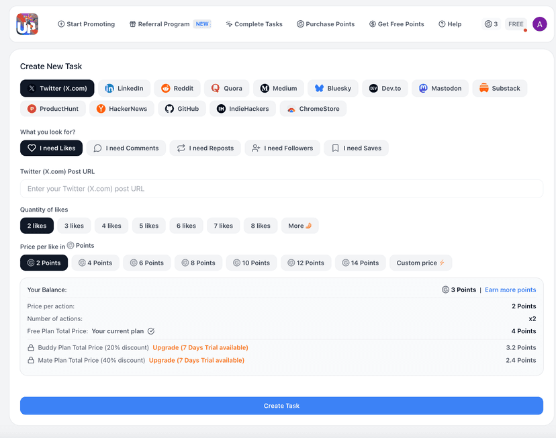This screenshot has width=556, height=438.
Task: Choose Reddit as the platform
Action: tap(177, 88)
